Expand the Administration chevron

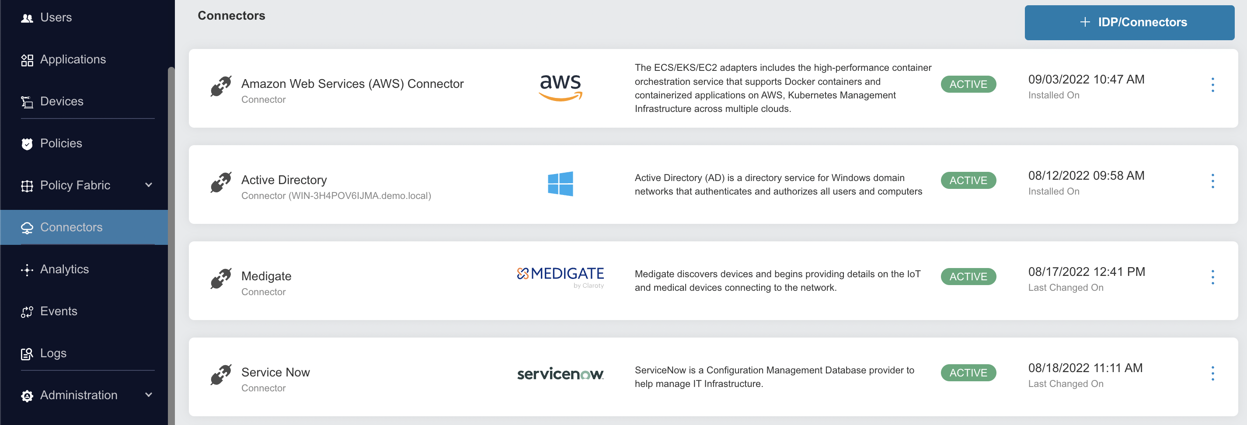[149, 395]
